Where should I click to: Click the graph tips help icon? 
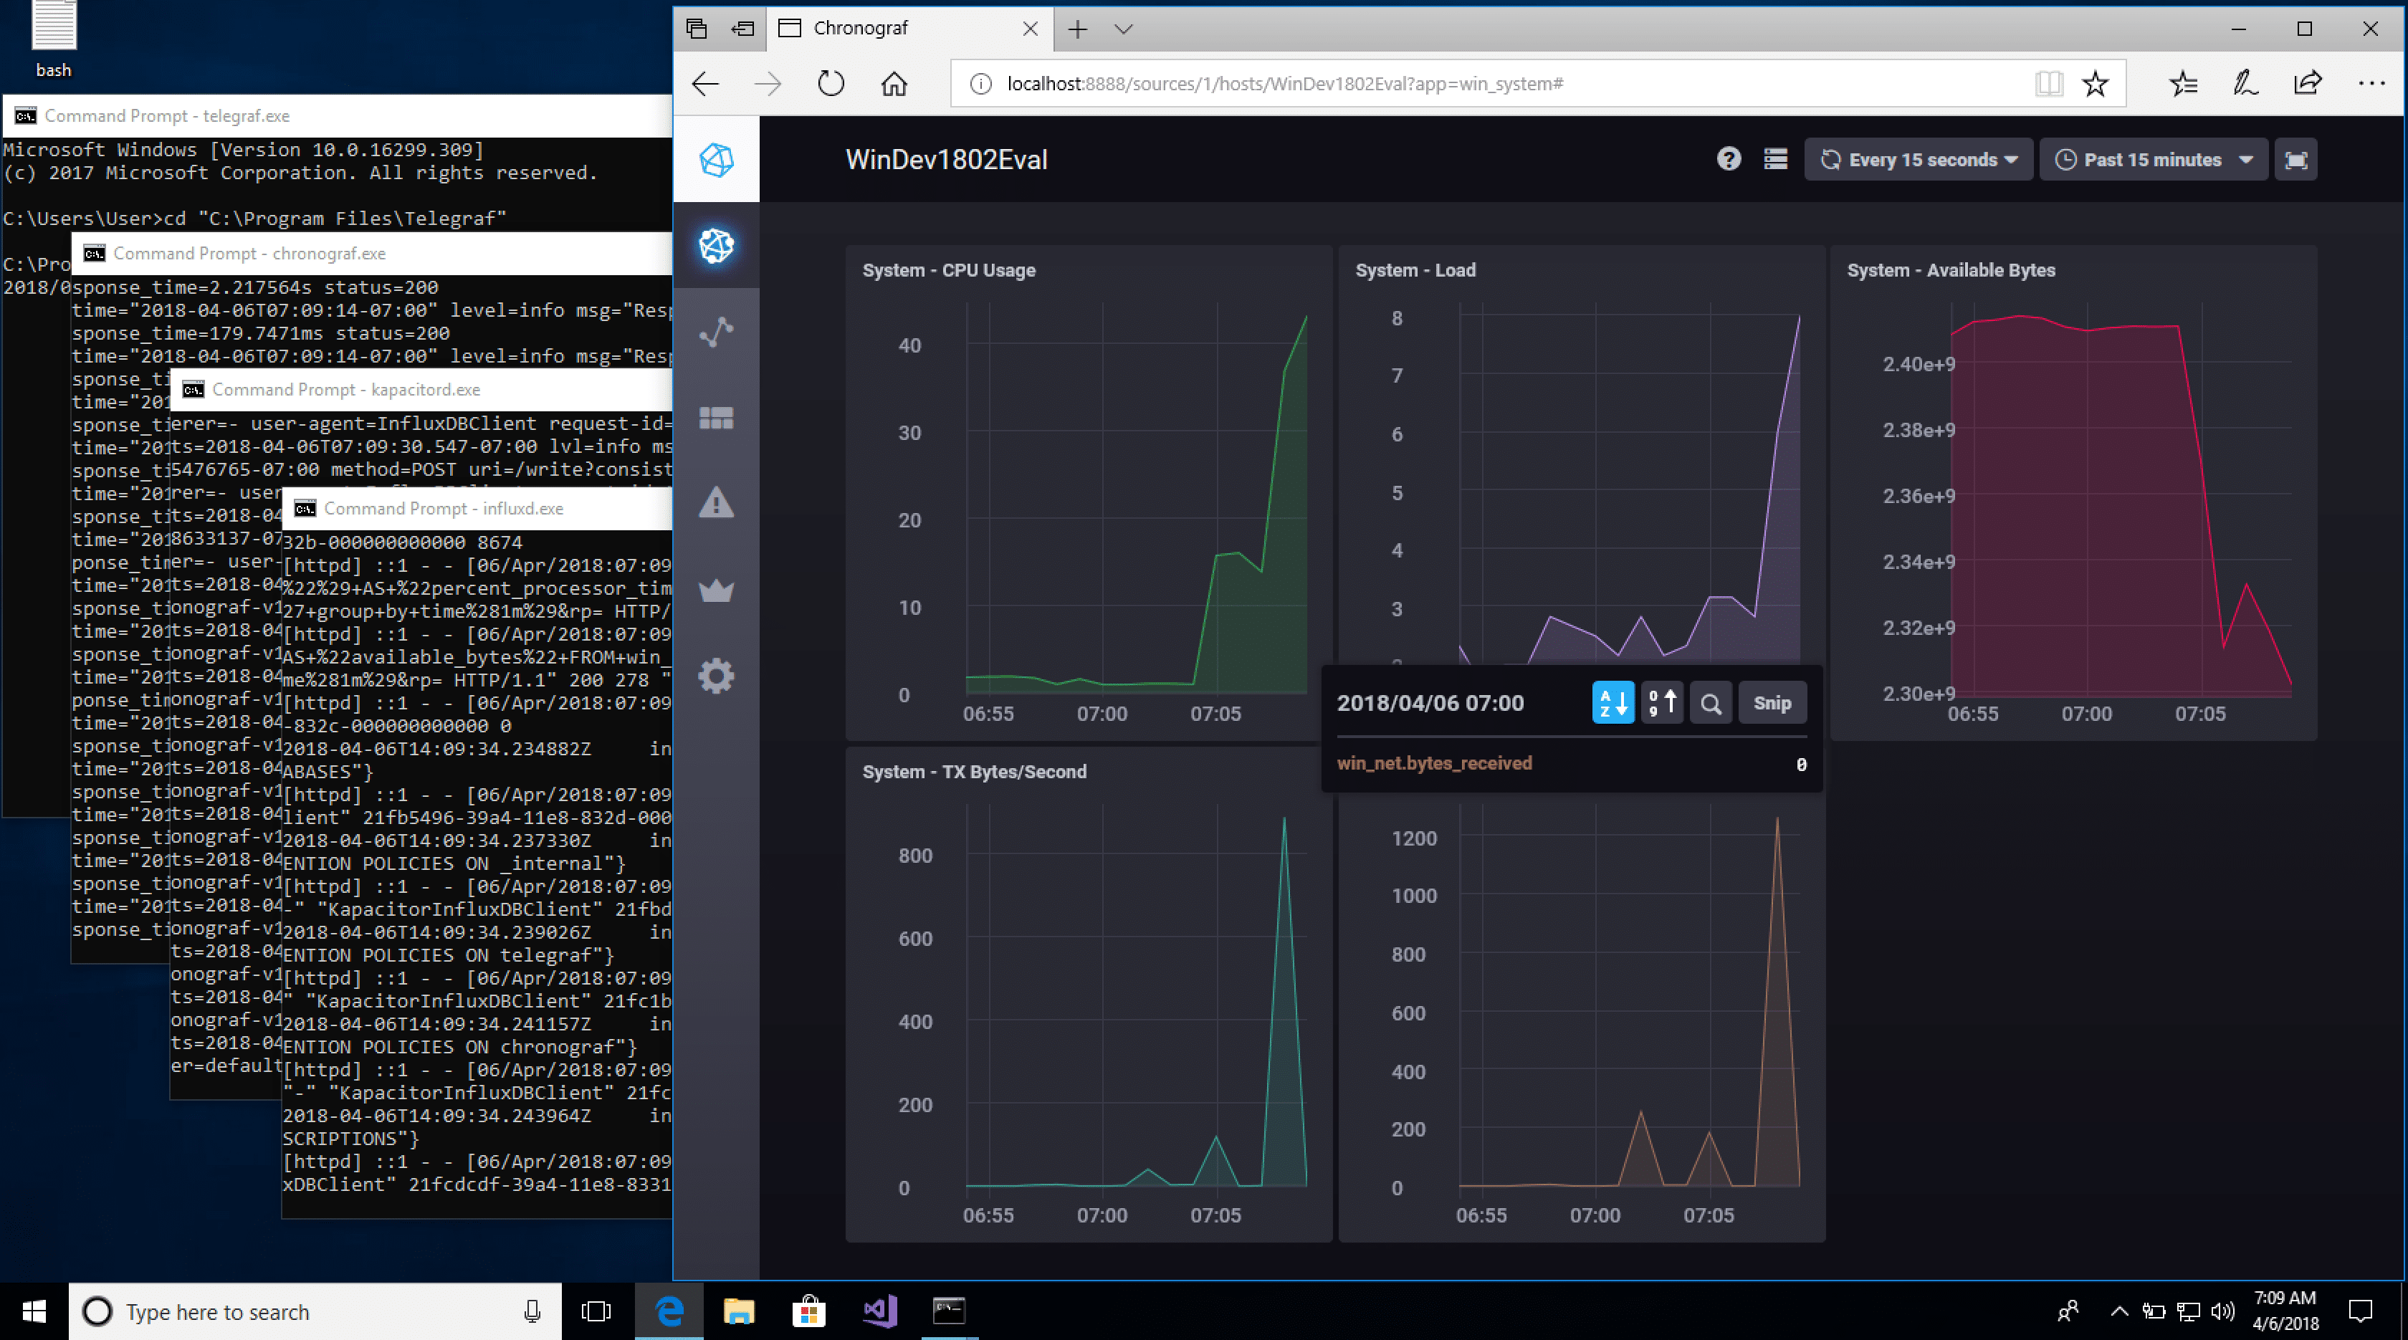[x=1729, y=160]
